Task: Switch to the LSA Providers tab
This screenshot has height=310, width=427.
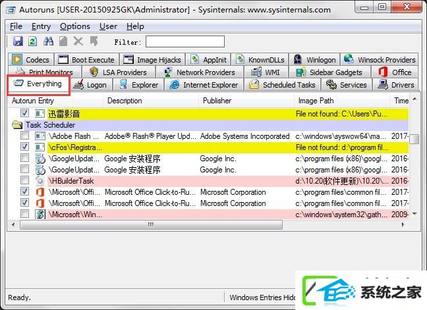Action: pos(119,72)
